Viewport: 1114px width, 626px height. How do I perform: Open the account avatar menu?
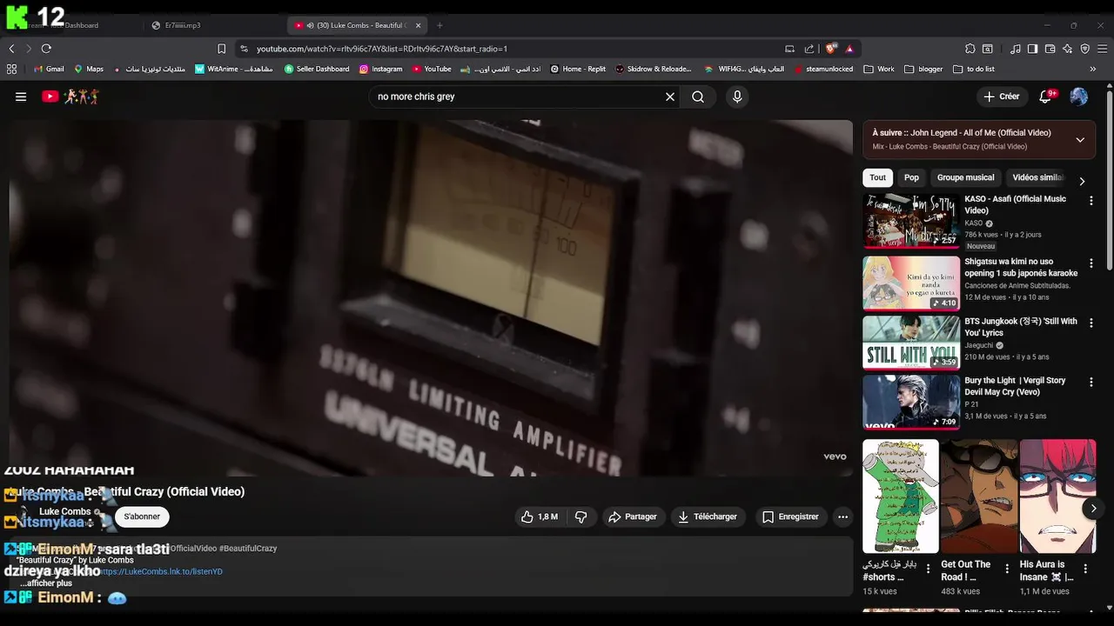pos(1079,97)
